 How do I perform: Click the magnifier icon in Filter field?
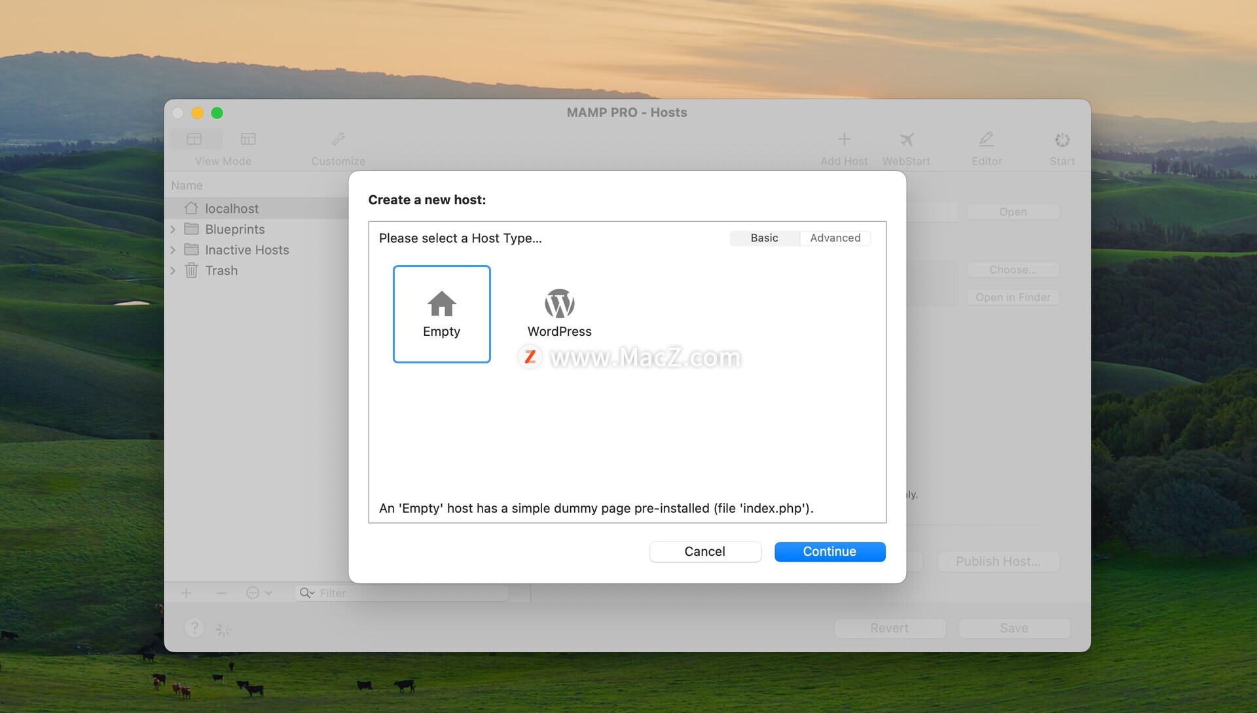[x=306, y=593]
